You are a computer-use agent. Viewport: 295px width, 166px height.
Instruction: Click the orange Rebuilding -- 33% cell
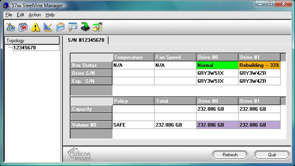pos(259,65)
